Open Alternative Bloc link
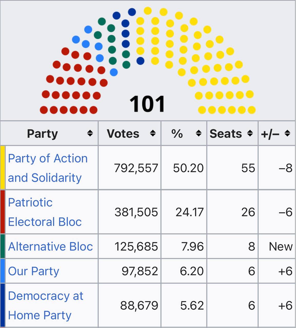This screenshot has width=296, height=328. [x=51, y=247]
